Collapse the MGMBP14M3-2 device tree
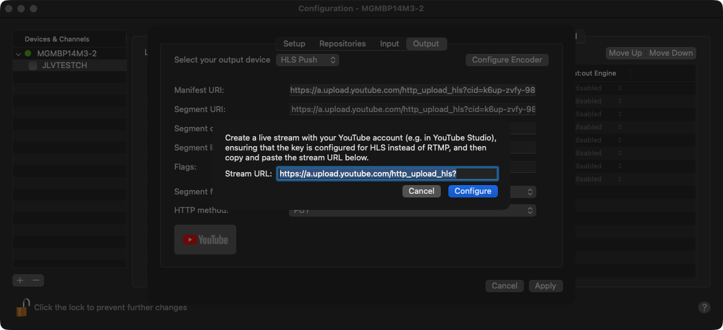 19,54
